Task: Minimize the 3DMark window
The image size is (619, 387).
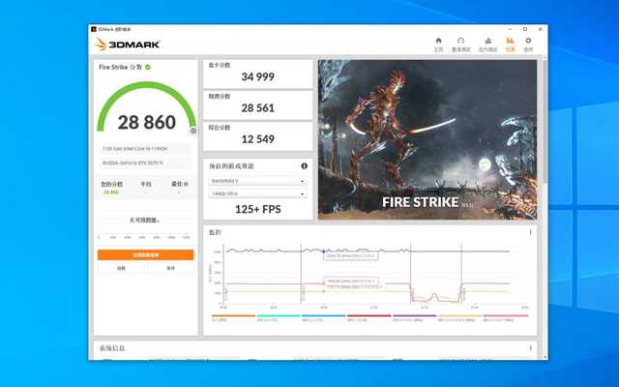Action: point(510,29)
